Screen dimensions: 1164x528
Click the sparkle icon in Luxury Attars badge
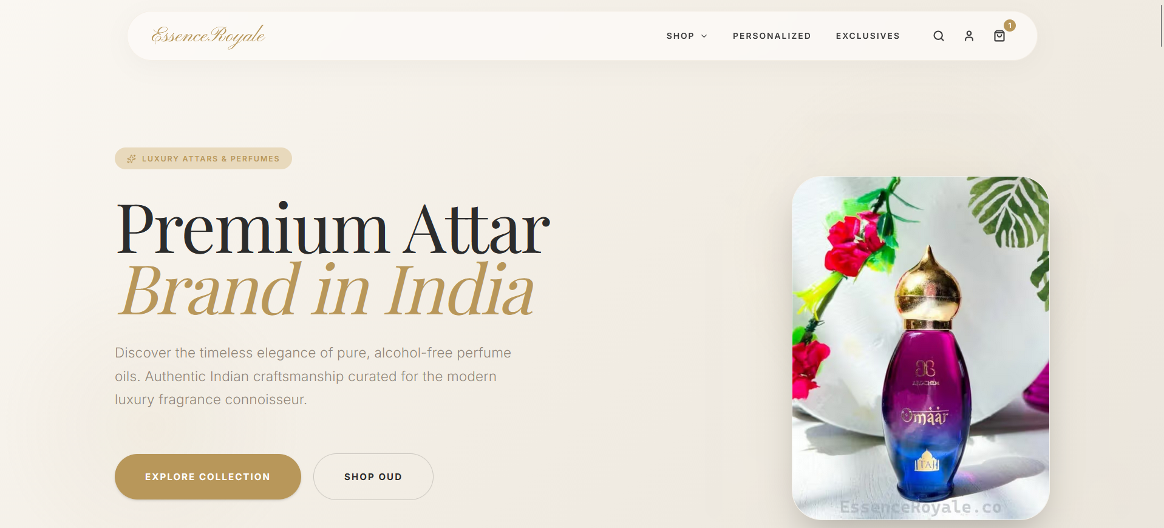(131, 158)
